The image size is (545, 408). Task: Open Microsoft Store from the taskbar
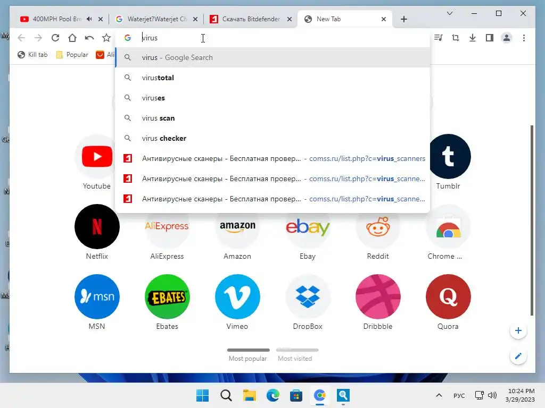click(296, 395)
